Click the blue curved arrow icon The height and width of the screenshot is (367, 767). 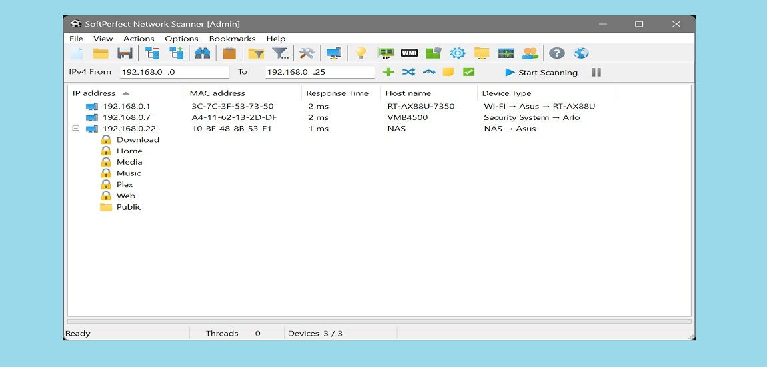click(x=428, y=72)
